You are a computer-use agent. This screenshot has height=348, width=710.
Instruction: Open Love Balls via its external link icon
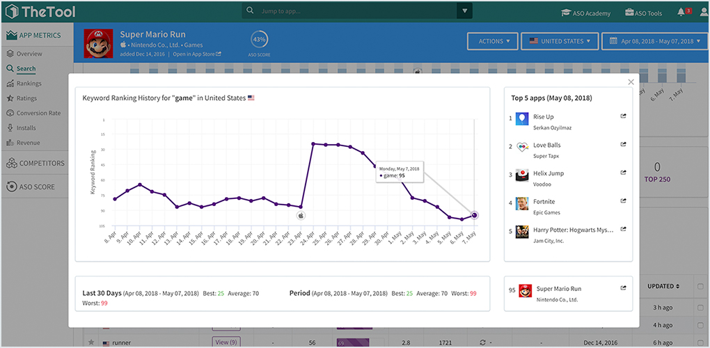click(623, 145)
